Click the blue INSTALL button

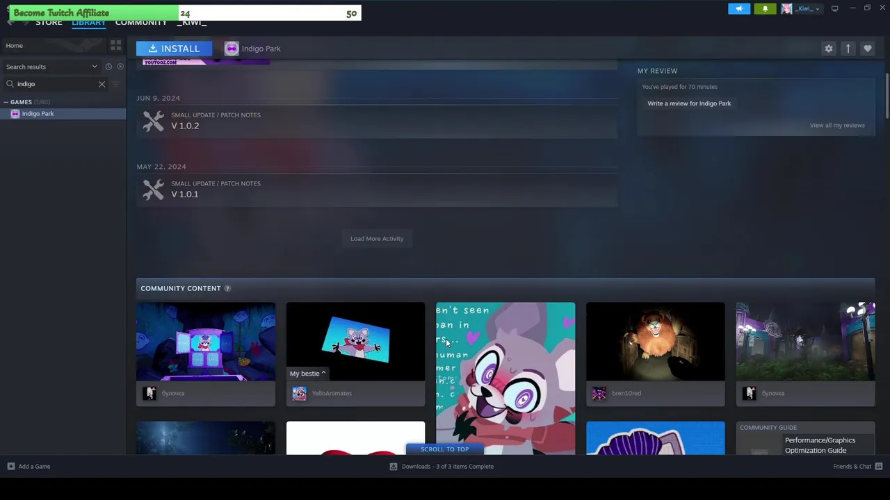(174, 49)
